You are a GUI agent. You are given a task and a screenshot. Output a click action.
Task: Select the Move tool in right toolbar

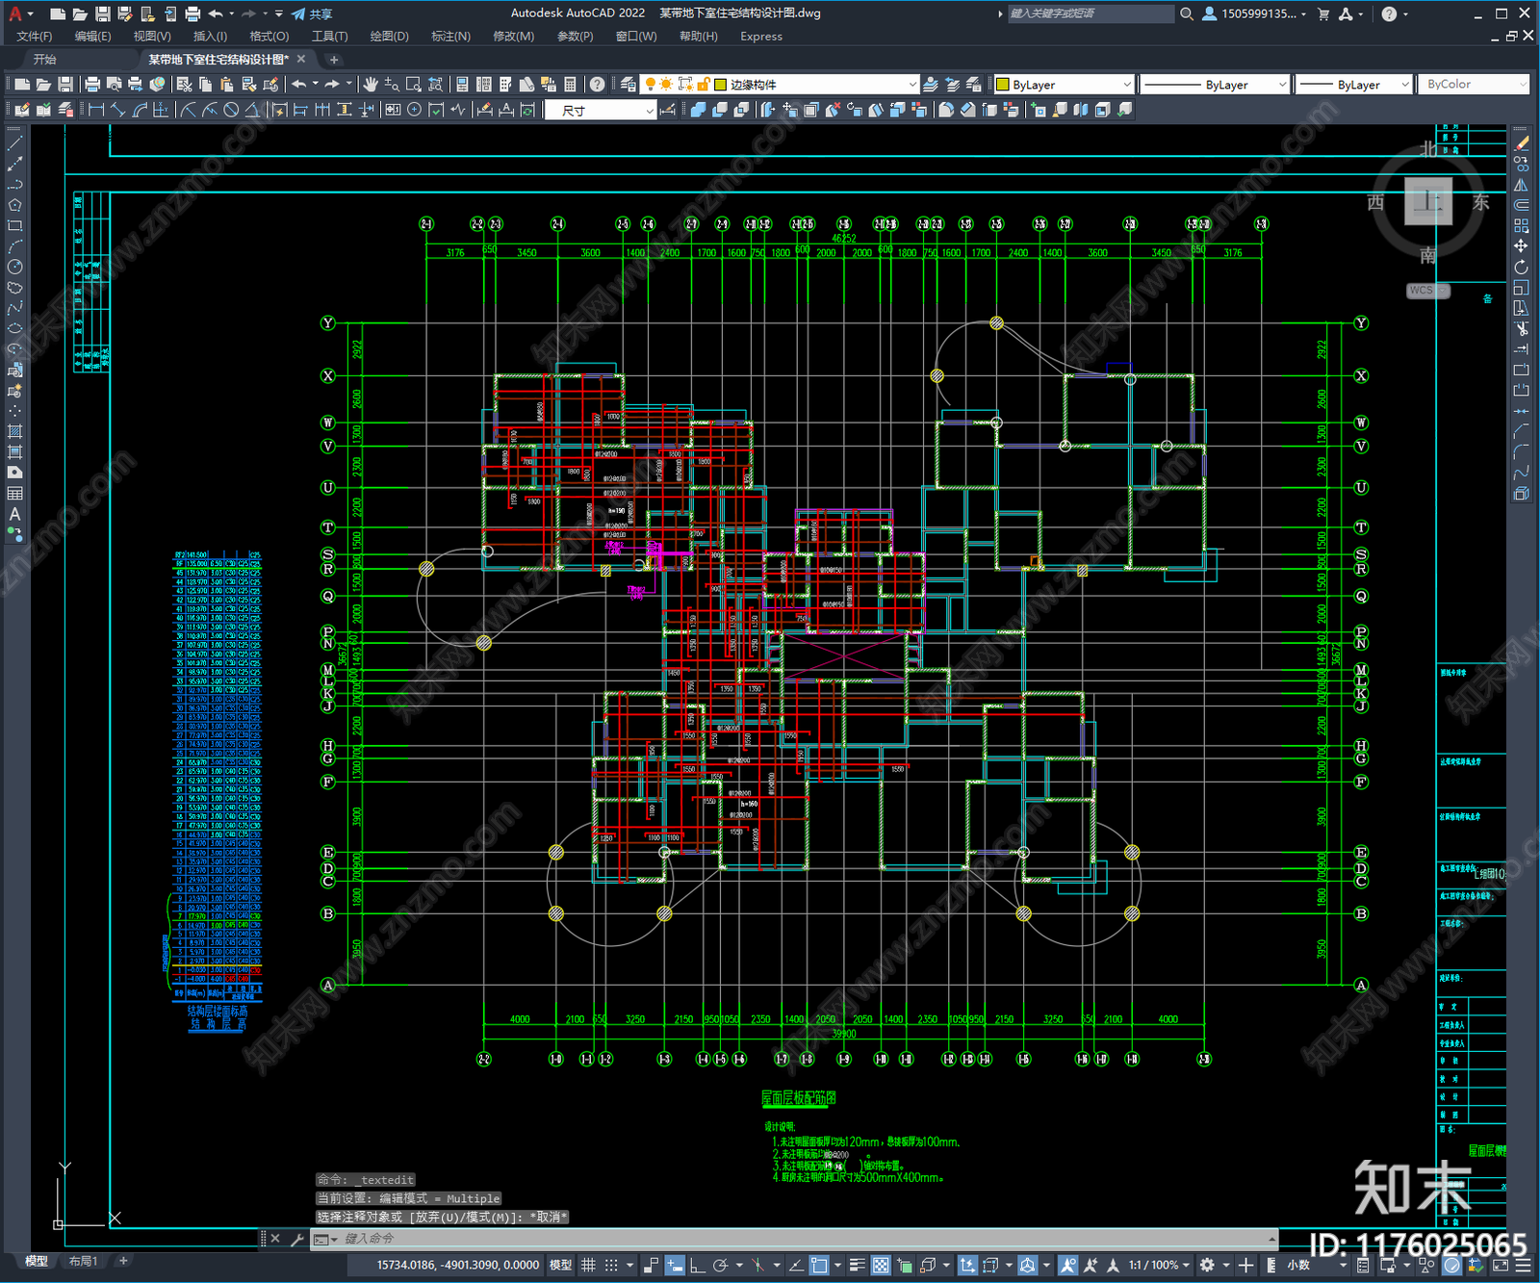tap(1521, 246)
